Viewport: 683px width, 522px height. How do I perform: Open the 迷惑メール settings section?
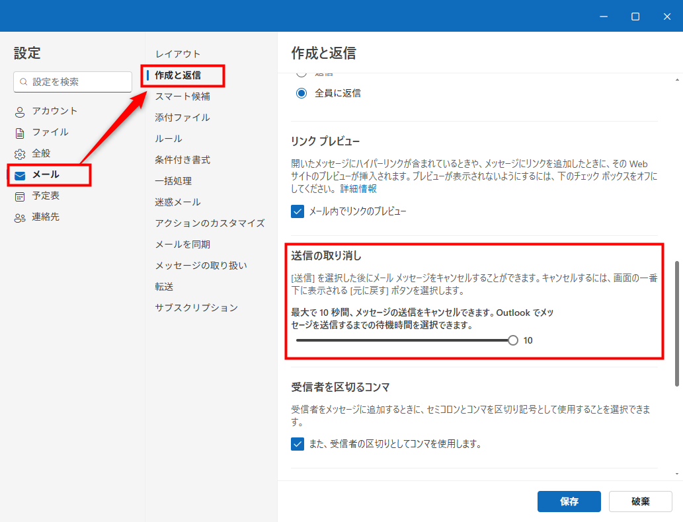(177, 202)
